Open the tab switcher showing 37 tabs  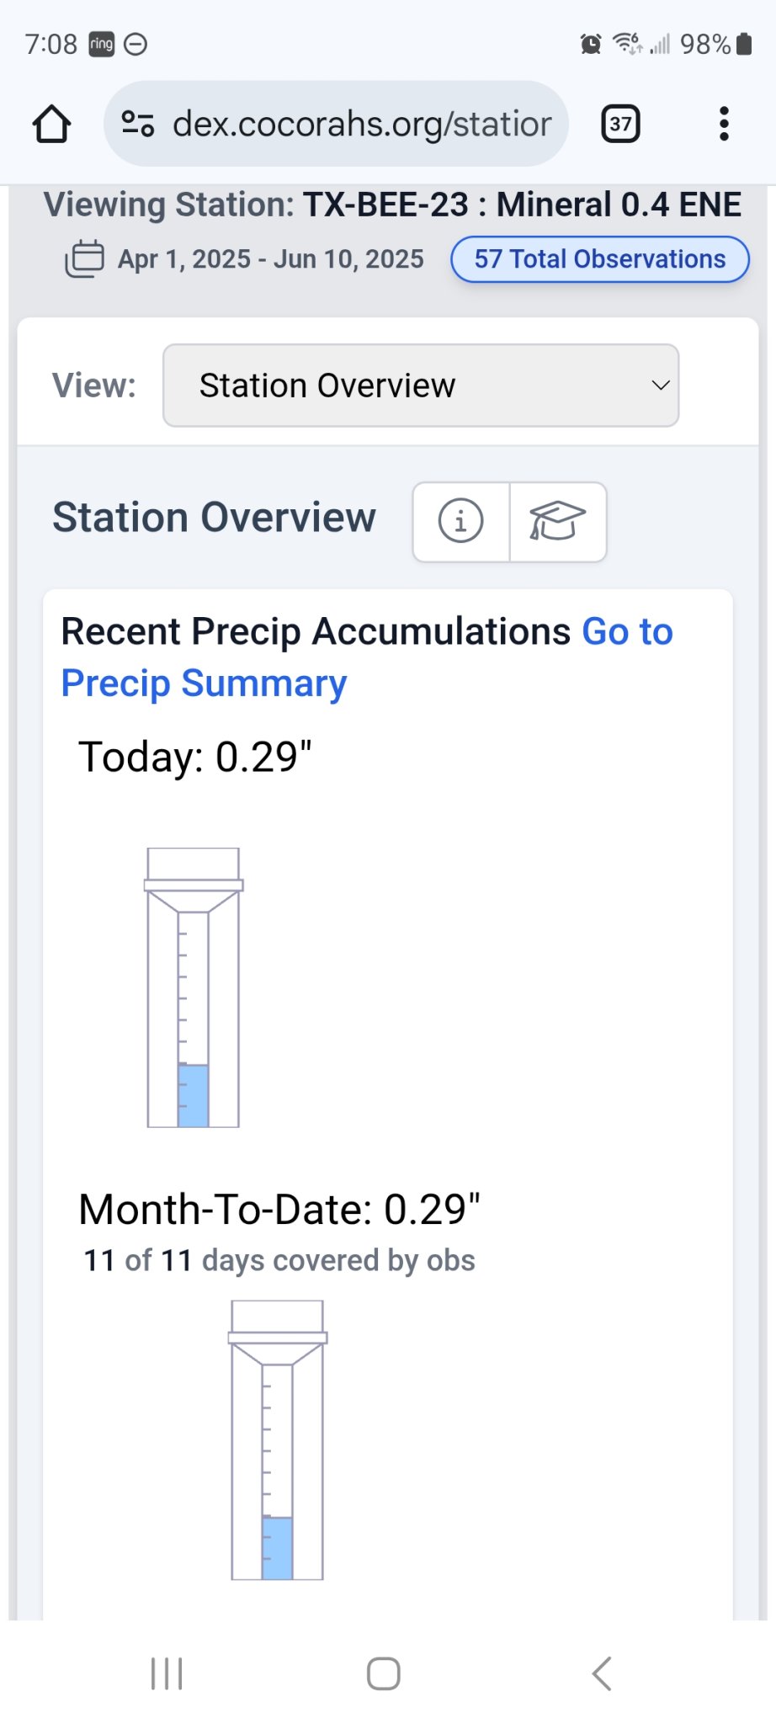(x=620, y=125)
